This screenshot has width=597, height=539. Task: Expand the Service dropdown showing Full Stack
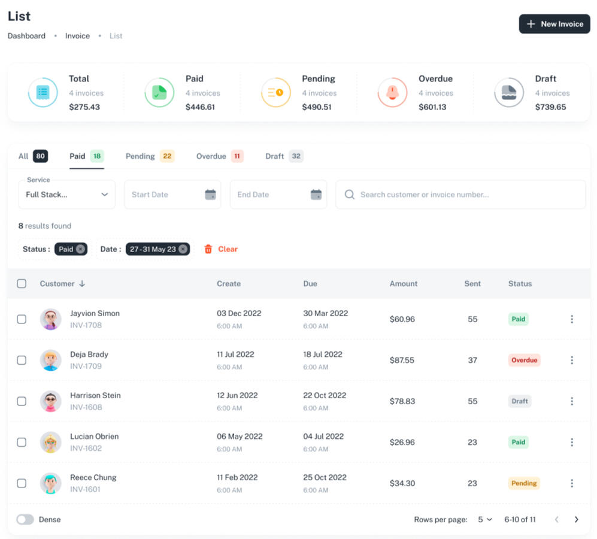66,195
